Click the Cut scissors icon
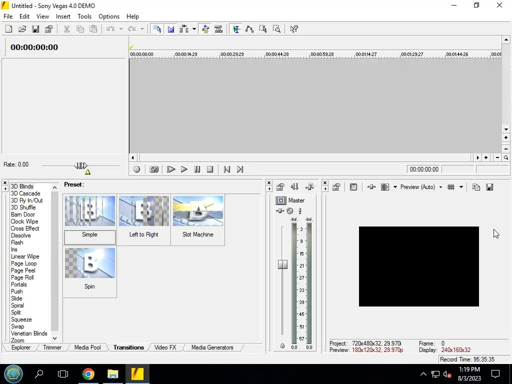Screen dimensions: 512x384 (x=66, y=29)
